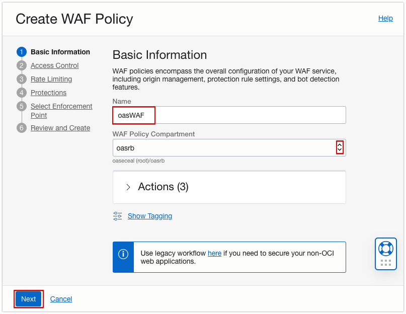Navigate to the Access Control step
406x314 pixels.
coord(54,65)
